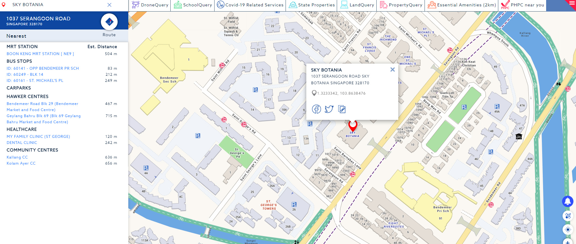Share location on Twitter
Image resolution: width=576 pixels, height=244 pixels.
tap(329, 109)
